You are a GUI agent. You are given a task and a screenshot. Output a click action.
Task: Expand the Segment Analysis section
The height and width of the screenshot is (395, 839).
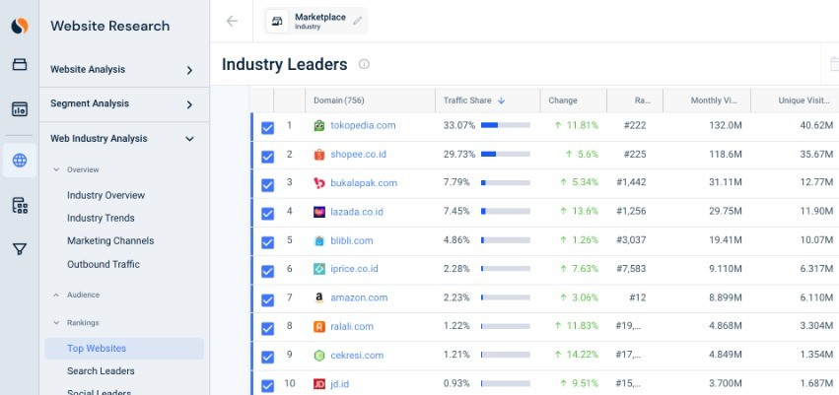point(189,104)
